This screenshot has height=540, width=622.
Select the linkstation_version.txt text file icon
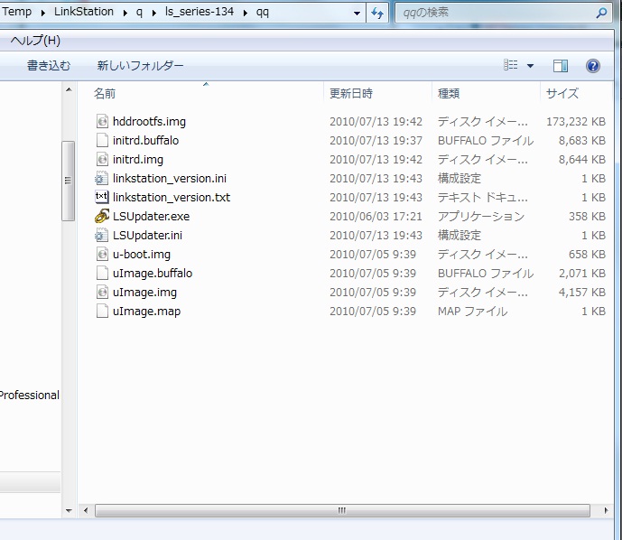pyautogui.click(x=101, y=197)
